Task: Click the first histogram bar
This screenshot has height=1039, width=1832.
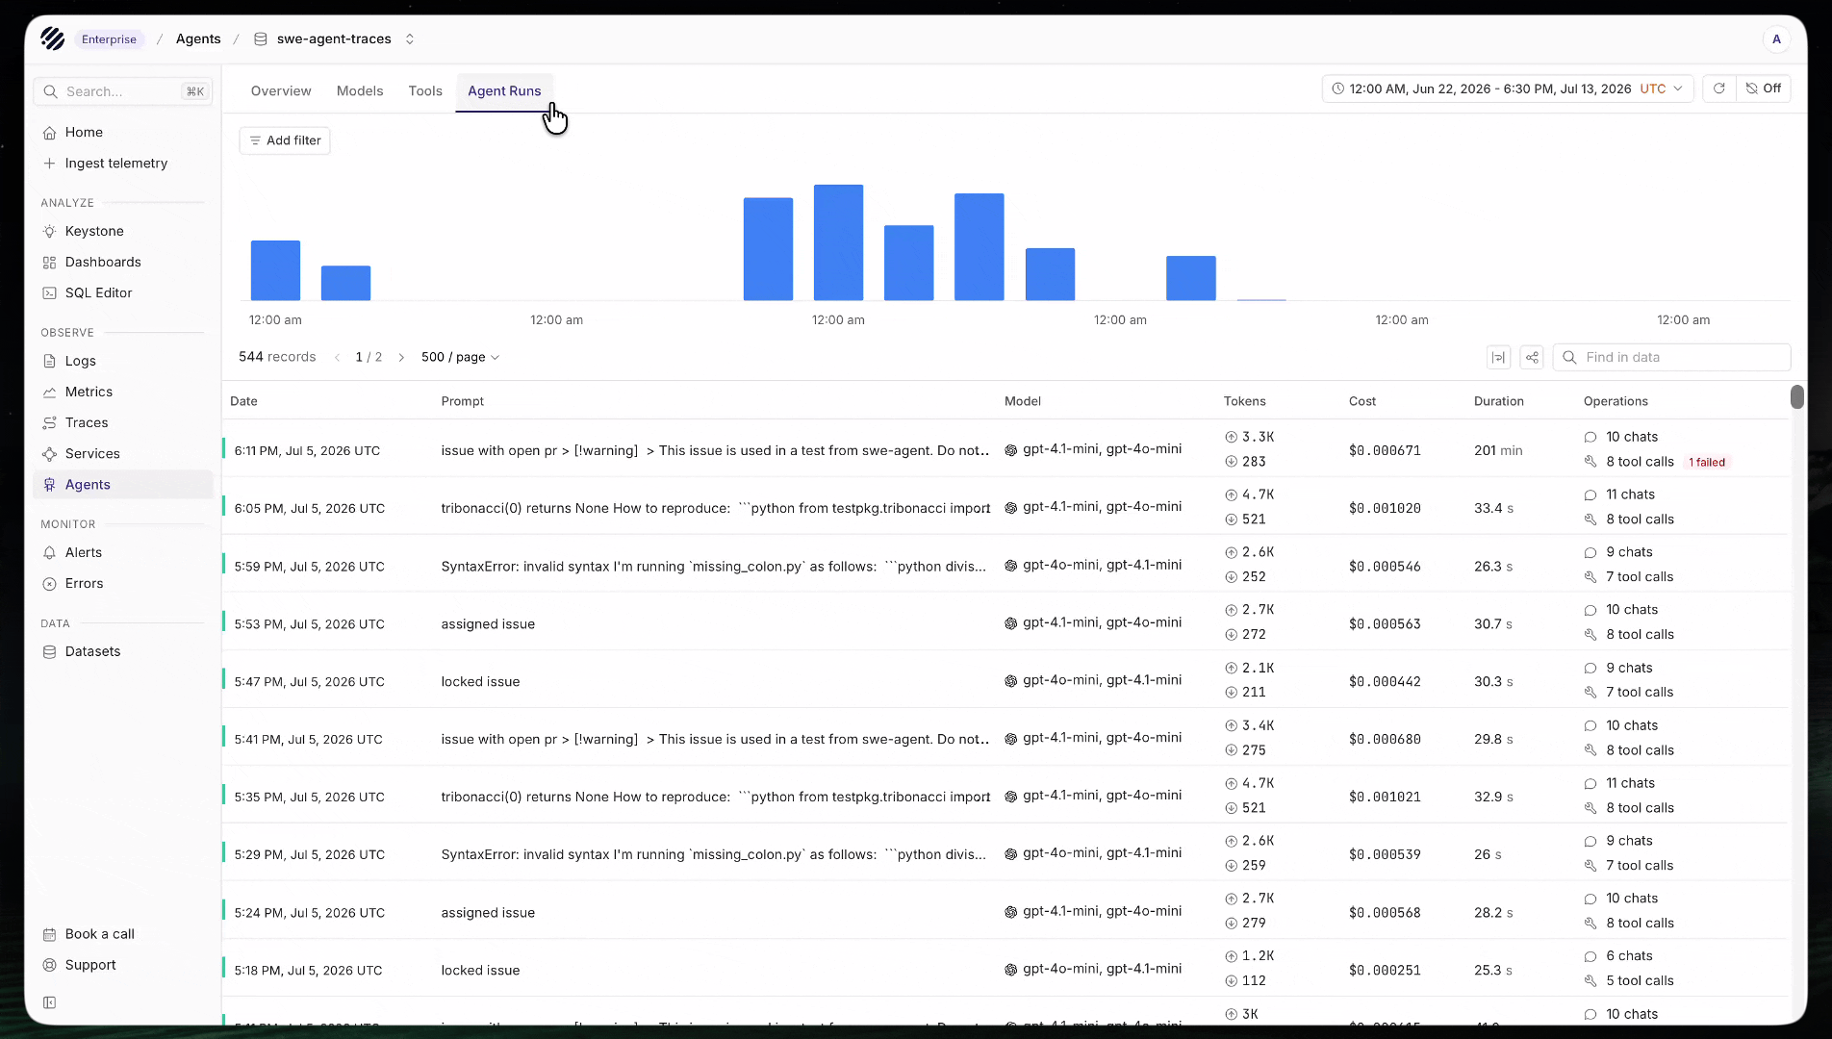Action: point(275,270)
